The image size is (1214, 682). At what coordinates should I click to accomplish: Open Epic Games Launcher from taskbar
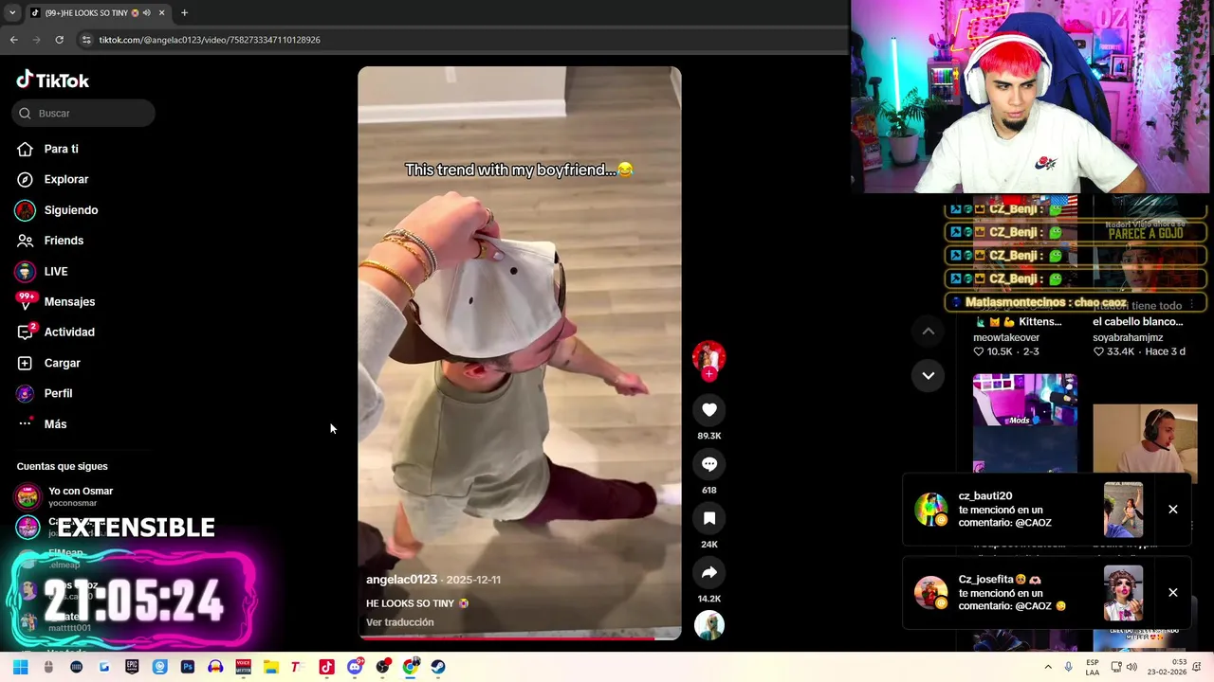(132, 667)
